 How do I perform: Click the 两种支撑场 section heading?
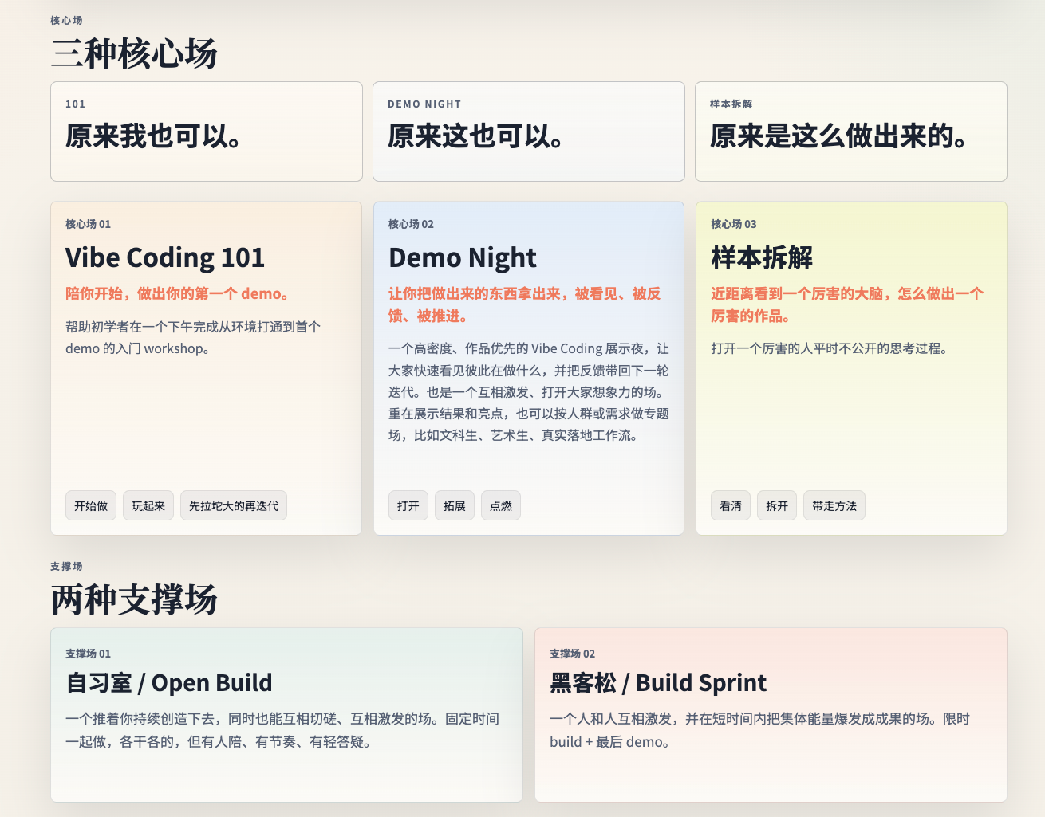pyautogui.click(x=134, y=600)
